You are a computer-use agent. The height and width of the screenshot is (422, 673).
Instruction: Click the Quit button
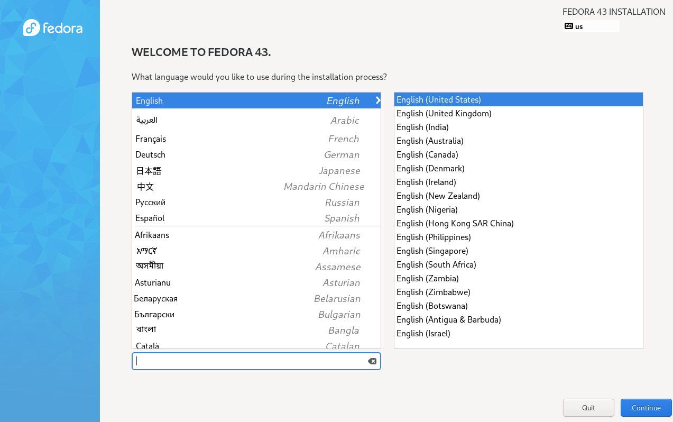click(x=588, y=408)
